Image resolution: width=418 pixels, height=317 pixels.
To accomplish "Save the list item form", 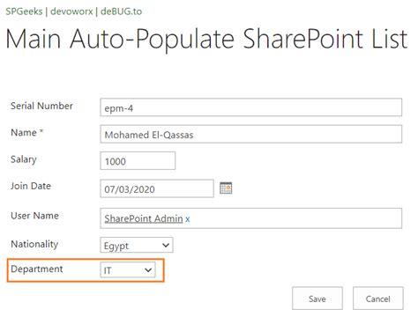I will click(317, 299).
